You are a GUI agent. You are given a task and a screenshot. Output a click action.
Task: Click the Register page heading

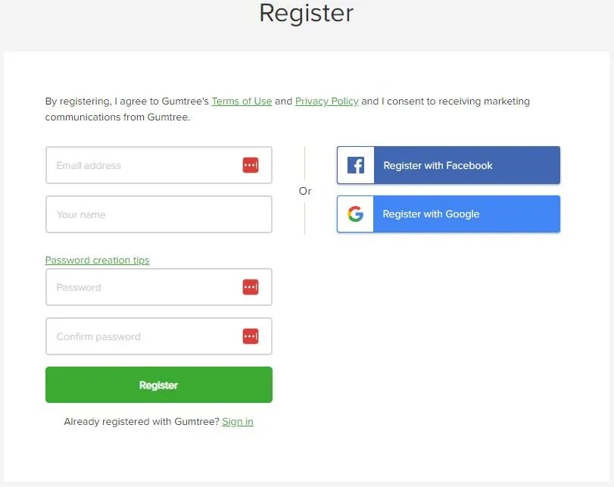(x=306, y=14)
